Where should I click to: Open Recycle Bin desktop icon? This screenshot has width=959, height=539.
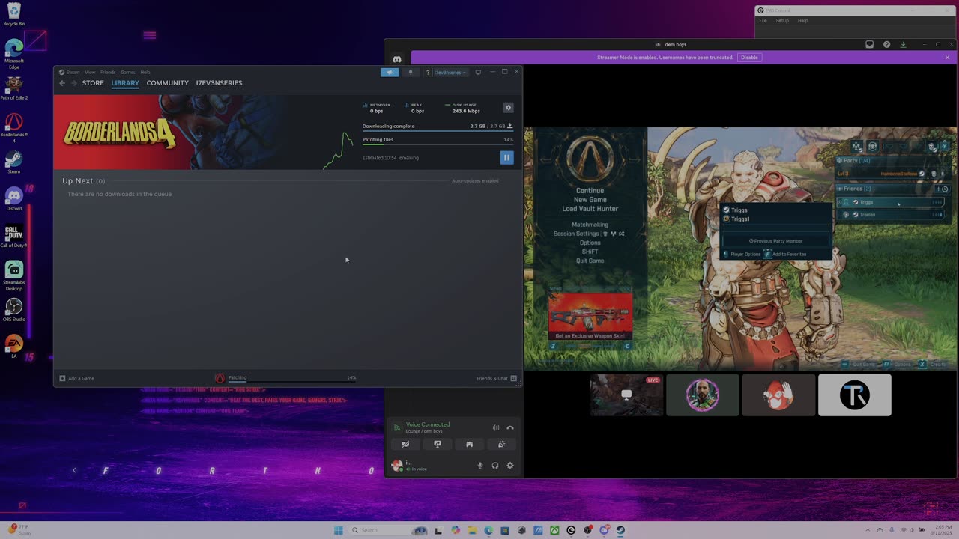coord(13,14)
